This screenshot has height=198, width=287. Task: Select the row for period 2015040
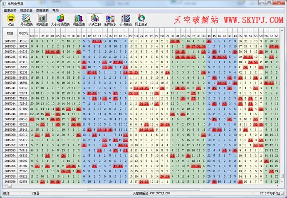[x=10, y=83]
